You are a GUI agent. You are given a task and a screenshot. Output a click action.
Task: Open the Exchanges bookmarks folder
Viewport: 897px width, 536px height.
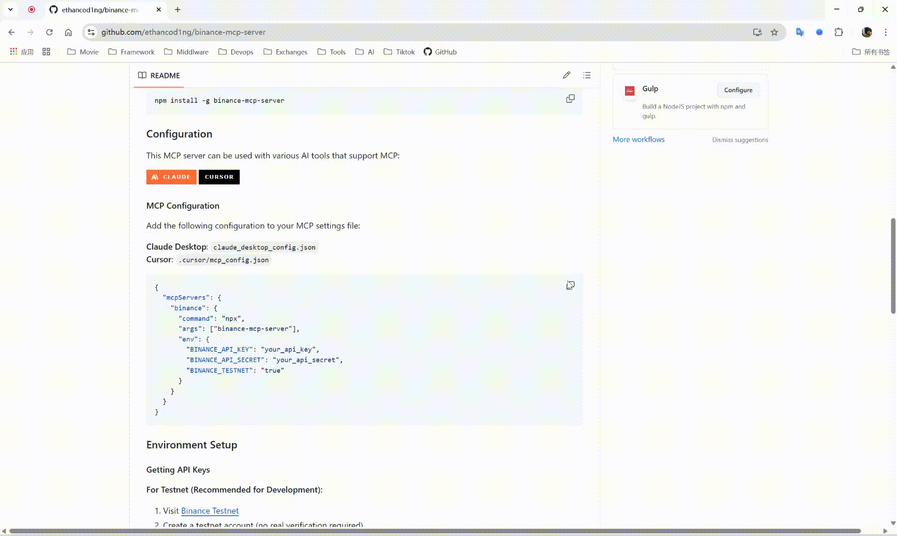(x=285, y=52)
